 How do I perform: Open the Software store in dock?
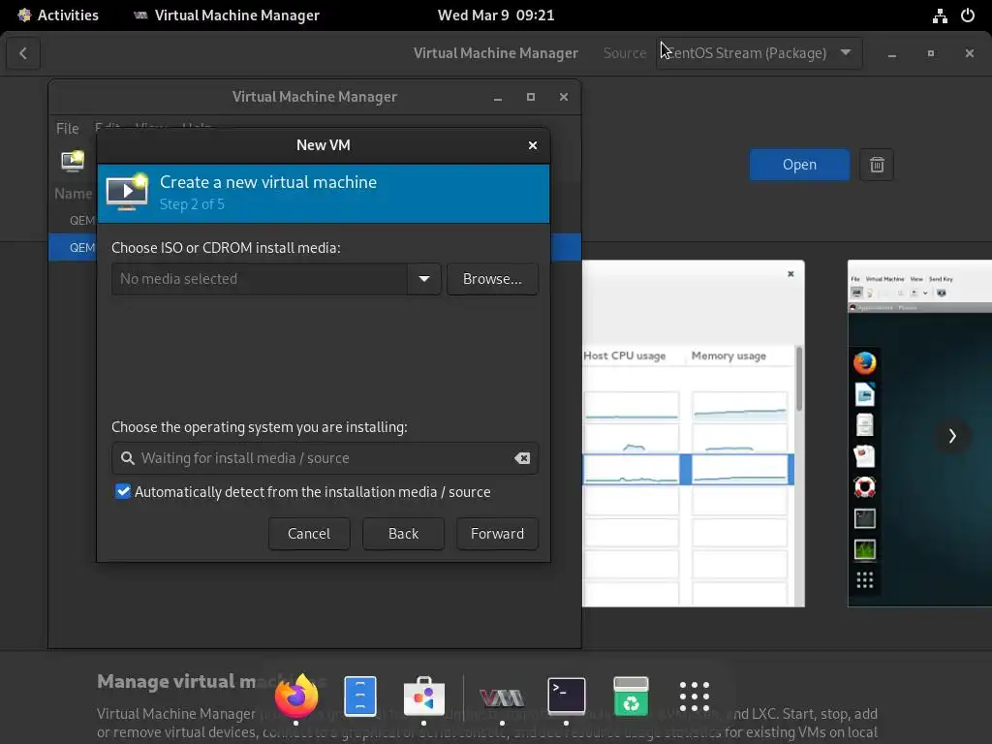pos(424,696)
